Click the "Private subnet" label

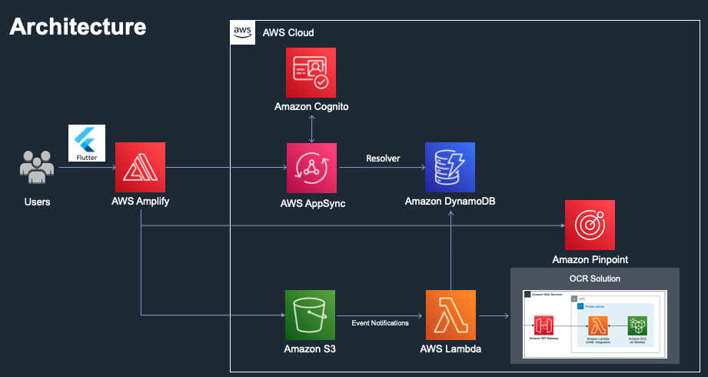click(x=594, y=306)
